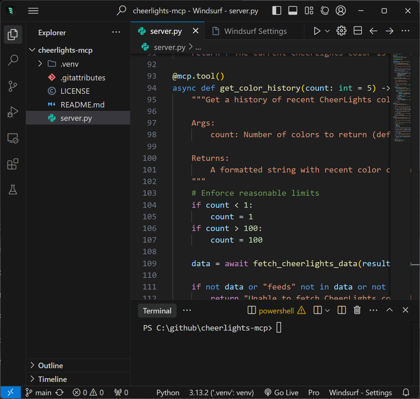Open the LICENSE file
The height and width of the screenshot is (399, 420).
click(78, 91)
